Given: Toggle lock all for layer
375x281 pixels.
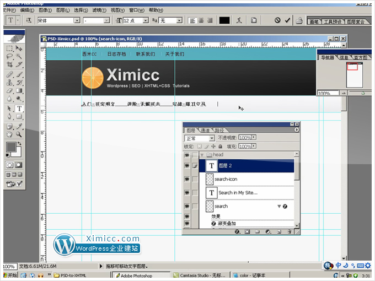Looking at the screenshot, I should coord(220,146).
